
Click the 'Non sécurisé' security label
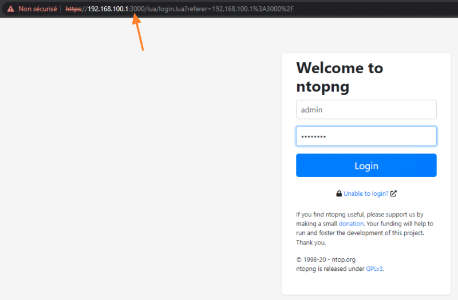tap(38, 9)
